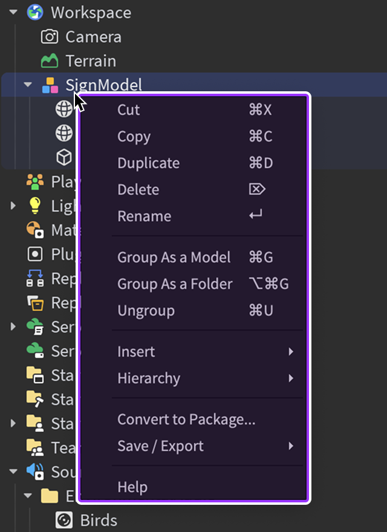The height and width of the screenshot is (532, 387).
Task: Click the Lighting bulb icon
Action: pos(35,206)
